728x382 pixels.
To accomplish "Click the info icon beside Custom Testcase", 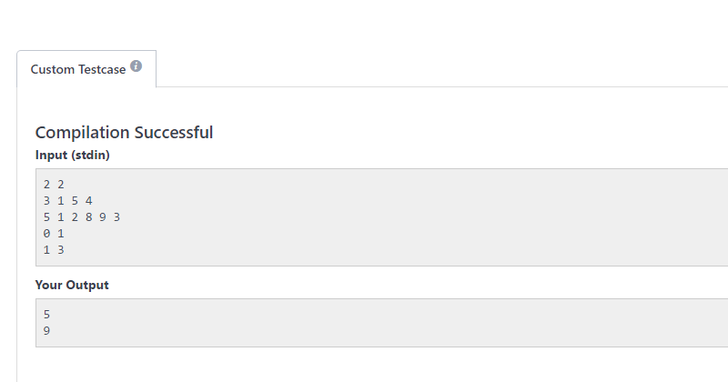I will pos(136,65).
